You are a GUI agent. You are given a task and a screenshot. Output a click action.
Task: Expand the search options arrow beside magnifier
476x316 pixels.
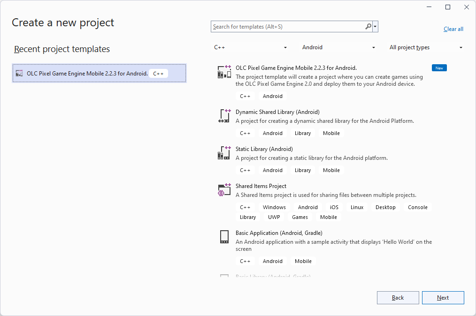pos(376,26)
